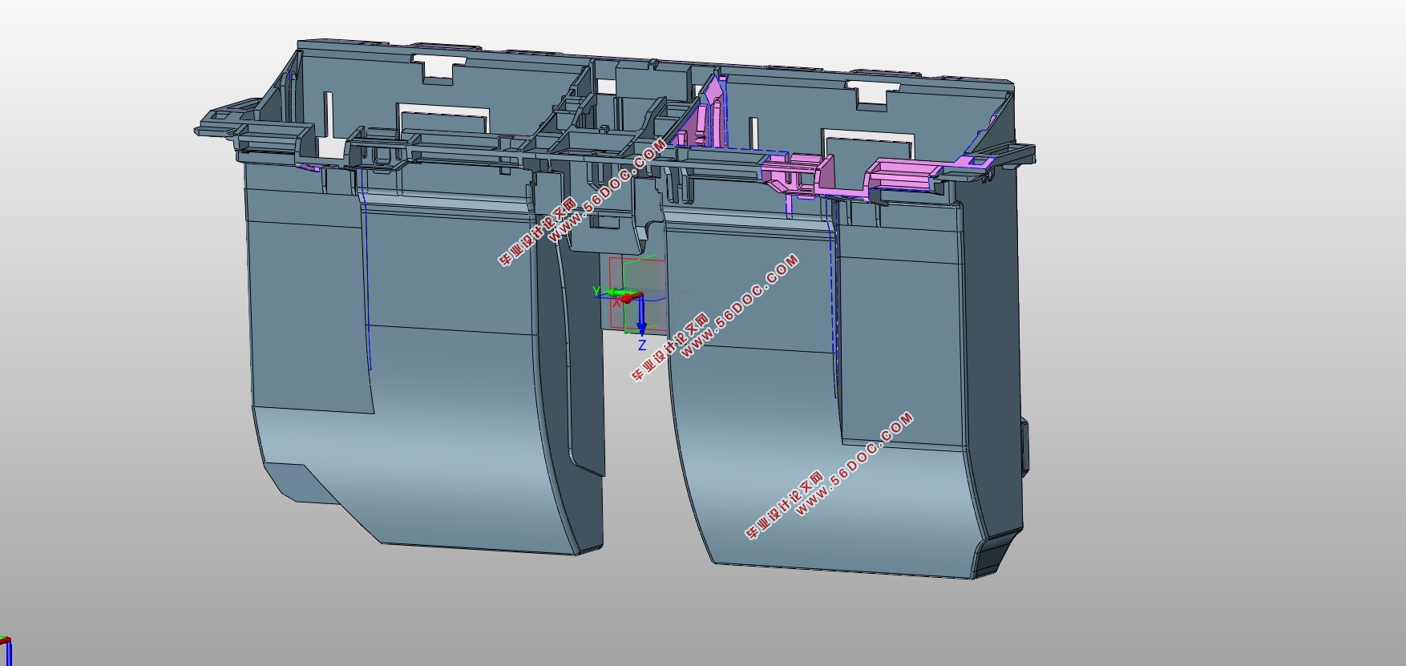Image resolution: width=1406 pixels, height=666 pixels.
Task: Click the green Y axis label
Action: (596, 290)
